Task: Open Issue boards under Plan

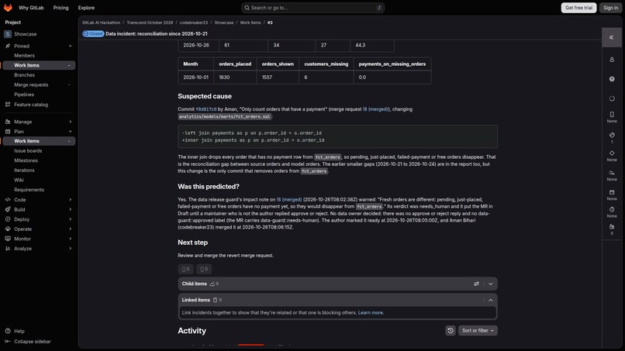Action: pyautogui.click(x=28, y=151)
